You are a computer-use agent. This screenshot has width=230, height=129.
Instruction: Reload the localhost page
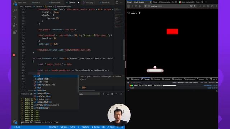click(x=136, y=6)
